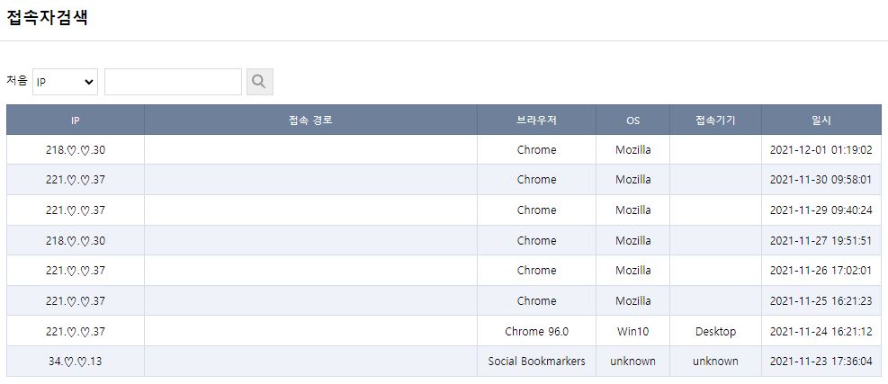The image size is (888, 384).
Task: Click the timestamp 2021-11-27 19:51:51
Action: click(x=821, y=241)
